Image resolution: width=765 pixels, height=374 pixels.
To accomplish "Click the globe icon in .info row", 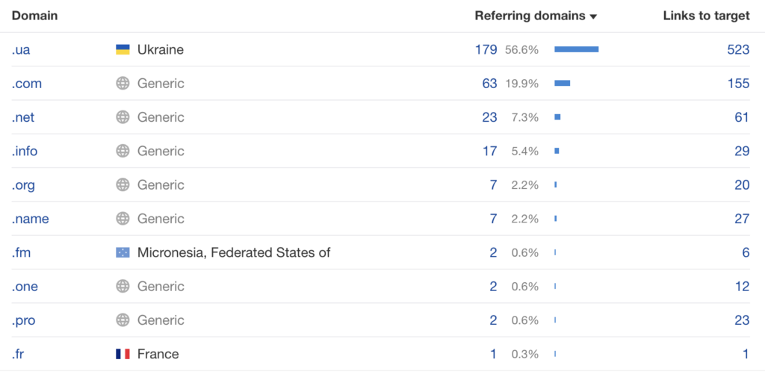I will [x=123, y=151].
